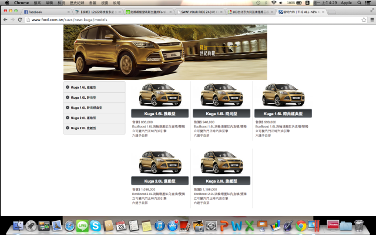Viewport: 376px width, 235px height.
Task: Click battery 100% indicator in menu bar
Action: (x=294, y=2)
